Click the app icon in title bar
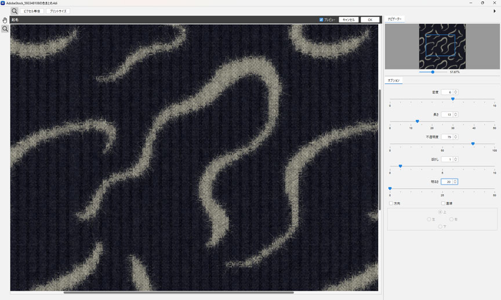The image size is (501, 300). pos(3,3)
